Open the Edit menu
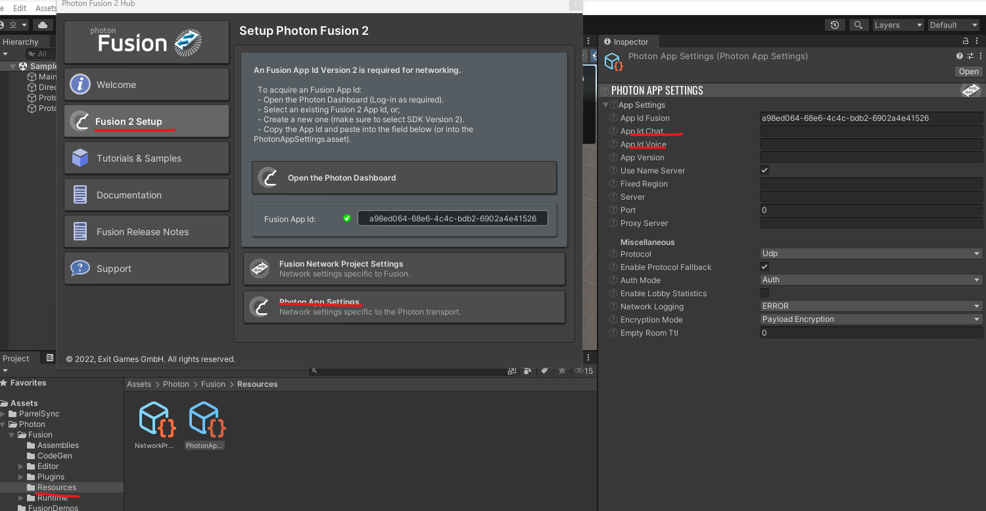 click(20, 8)
